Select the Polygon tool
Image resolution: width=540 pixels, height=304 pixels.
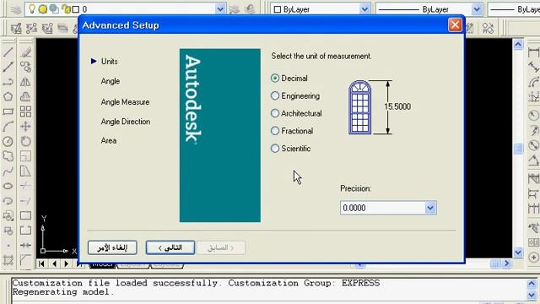(x=8, y=96)
